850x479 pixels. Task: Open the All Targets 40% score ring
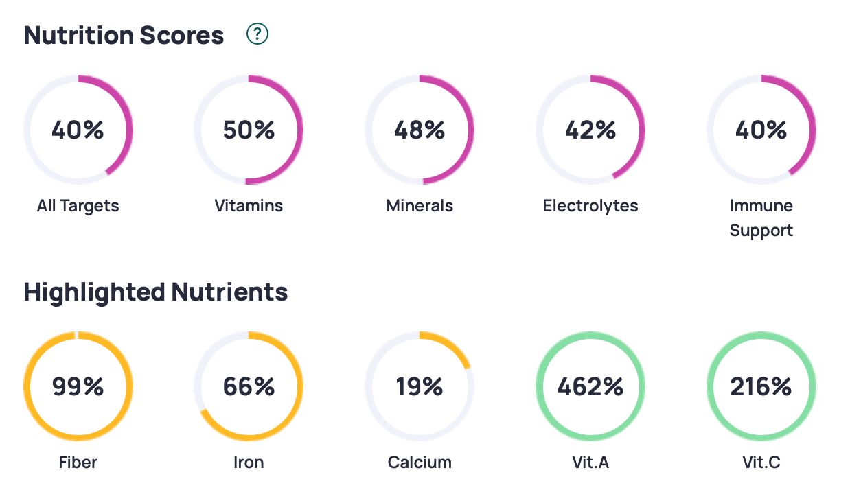coord(78,130)
